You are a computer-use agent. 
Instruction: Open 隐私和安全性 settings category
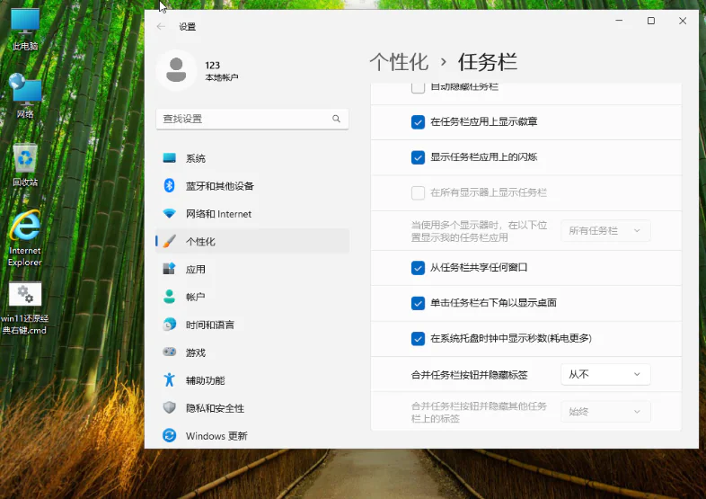pyautogui.click(x=252, y=408)
